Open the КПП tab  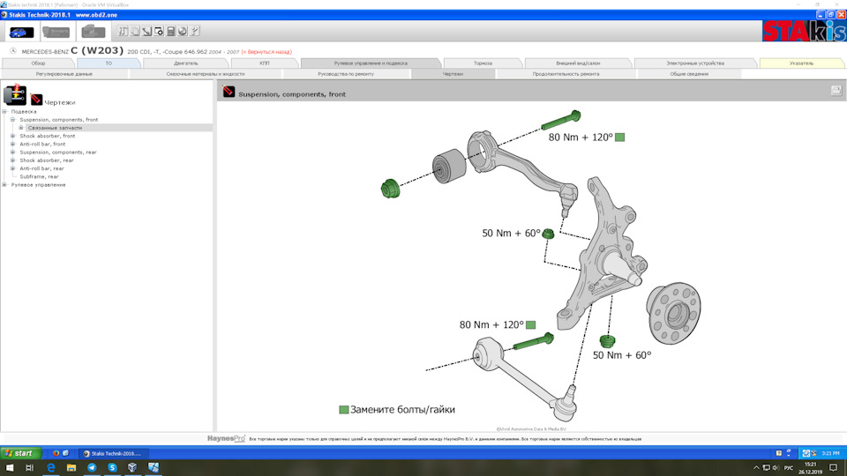pos(264,63)
